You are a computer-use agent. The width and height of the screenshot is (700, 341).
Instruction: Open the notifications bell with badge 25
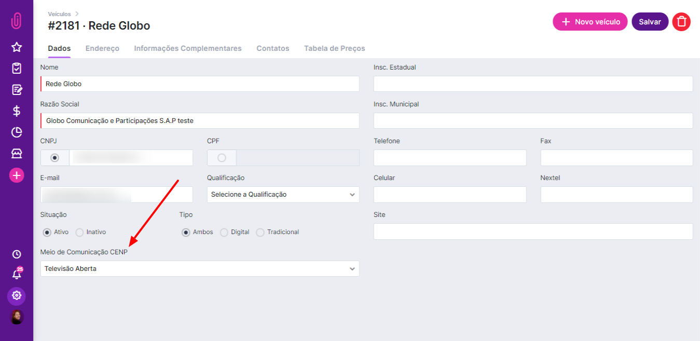pyautogui.click(x=17, y=275)
